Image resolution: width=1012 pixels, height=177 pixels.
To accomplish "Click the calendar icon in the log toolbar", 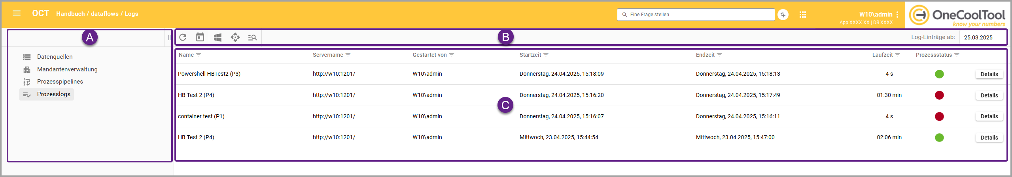I will [x=200, y=37].
